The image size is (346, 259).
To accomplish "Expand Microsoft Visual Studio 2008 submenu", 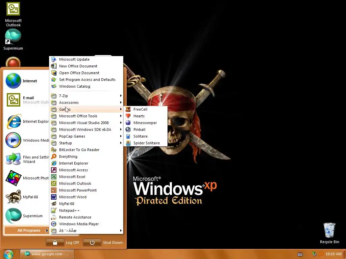I will click(86, 123).
